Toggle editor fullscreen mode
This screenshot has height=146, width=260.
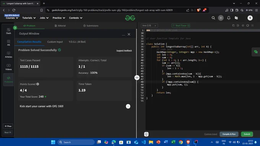pyautogui.click(x=252, y=26)
